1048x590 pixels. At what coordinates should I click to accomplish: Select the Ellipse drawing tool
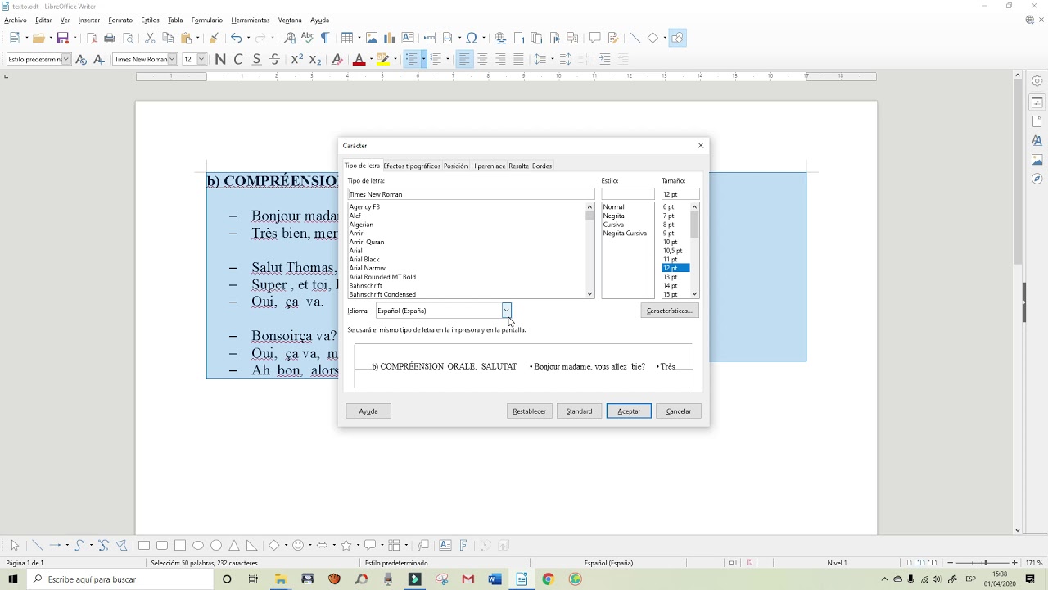198,545
